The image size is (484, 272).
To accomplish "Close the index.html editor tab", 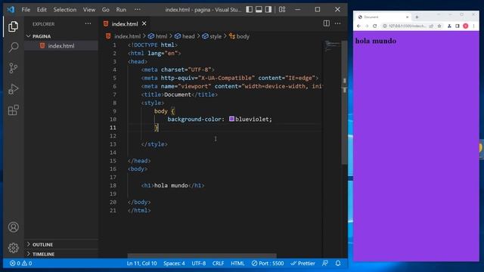I will [x=144, y=23].
